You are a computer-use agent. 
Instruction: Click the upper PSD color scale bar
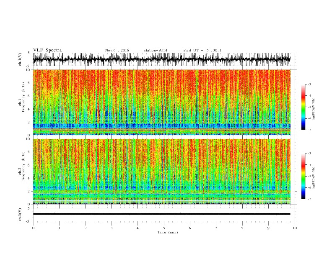click(x=303, y=107)
